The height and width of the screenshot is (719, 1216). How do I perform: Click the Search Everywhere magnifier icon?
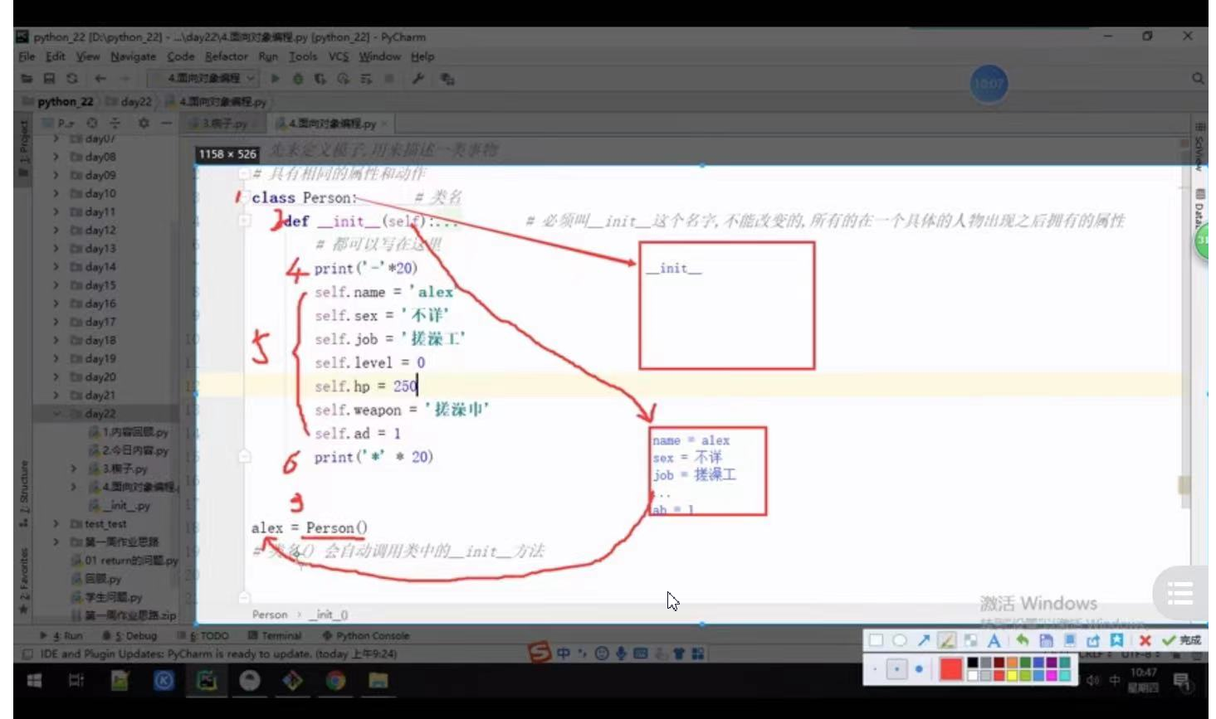pyautogui.click(x=1198, y=79)
